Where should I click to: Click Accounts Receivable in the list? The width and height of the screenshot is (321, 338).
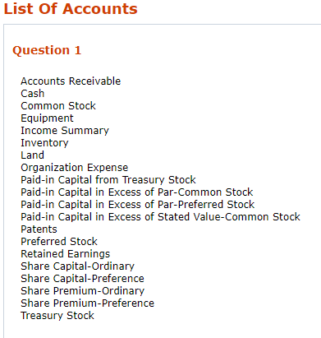(x=71, y=81)
